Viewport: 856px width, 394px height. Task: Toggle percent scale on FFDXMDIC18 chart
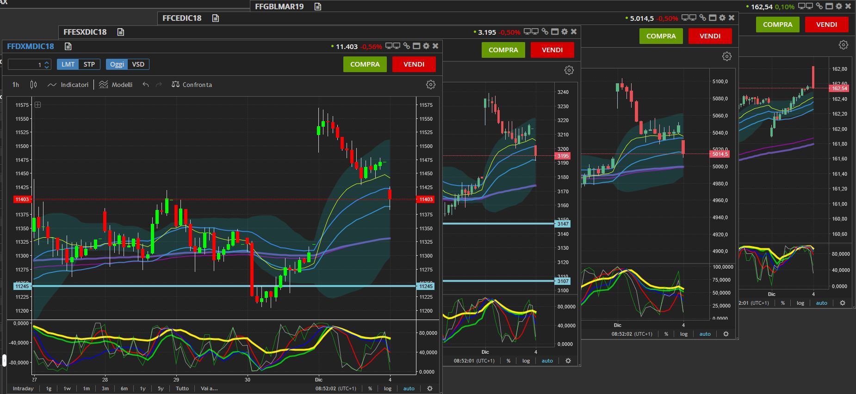370,388
